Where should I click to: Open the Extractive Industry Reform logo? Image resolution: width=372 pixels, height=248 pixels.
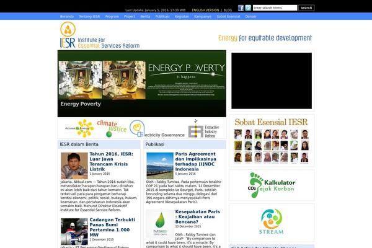click(203, 128)
